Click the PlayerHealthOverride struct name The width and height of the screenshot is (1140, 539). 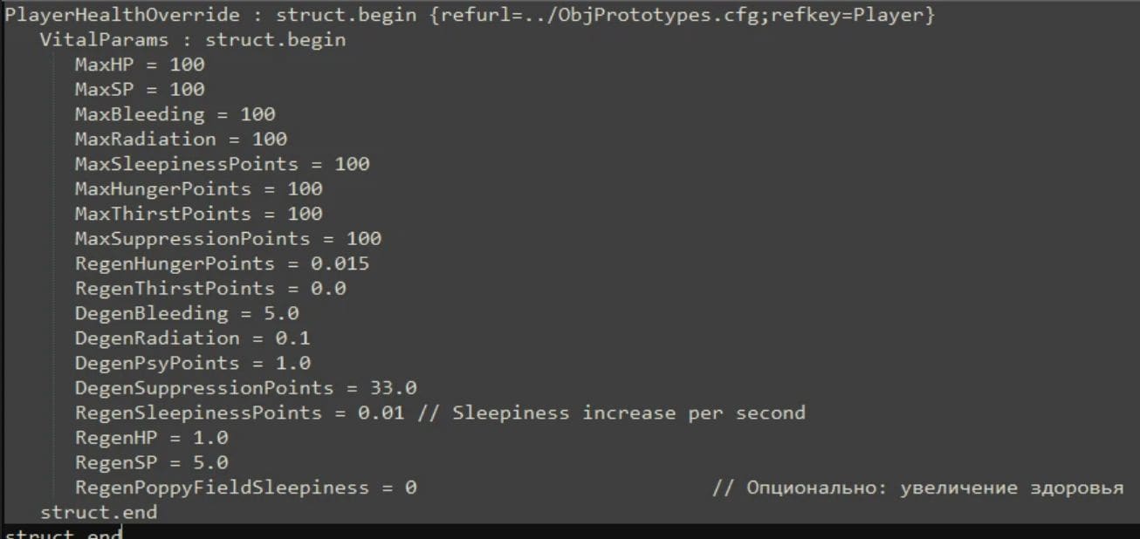point(131,15)
